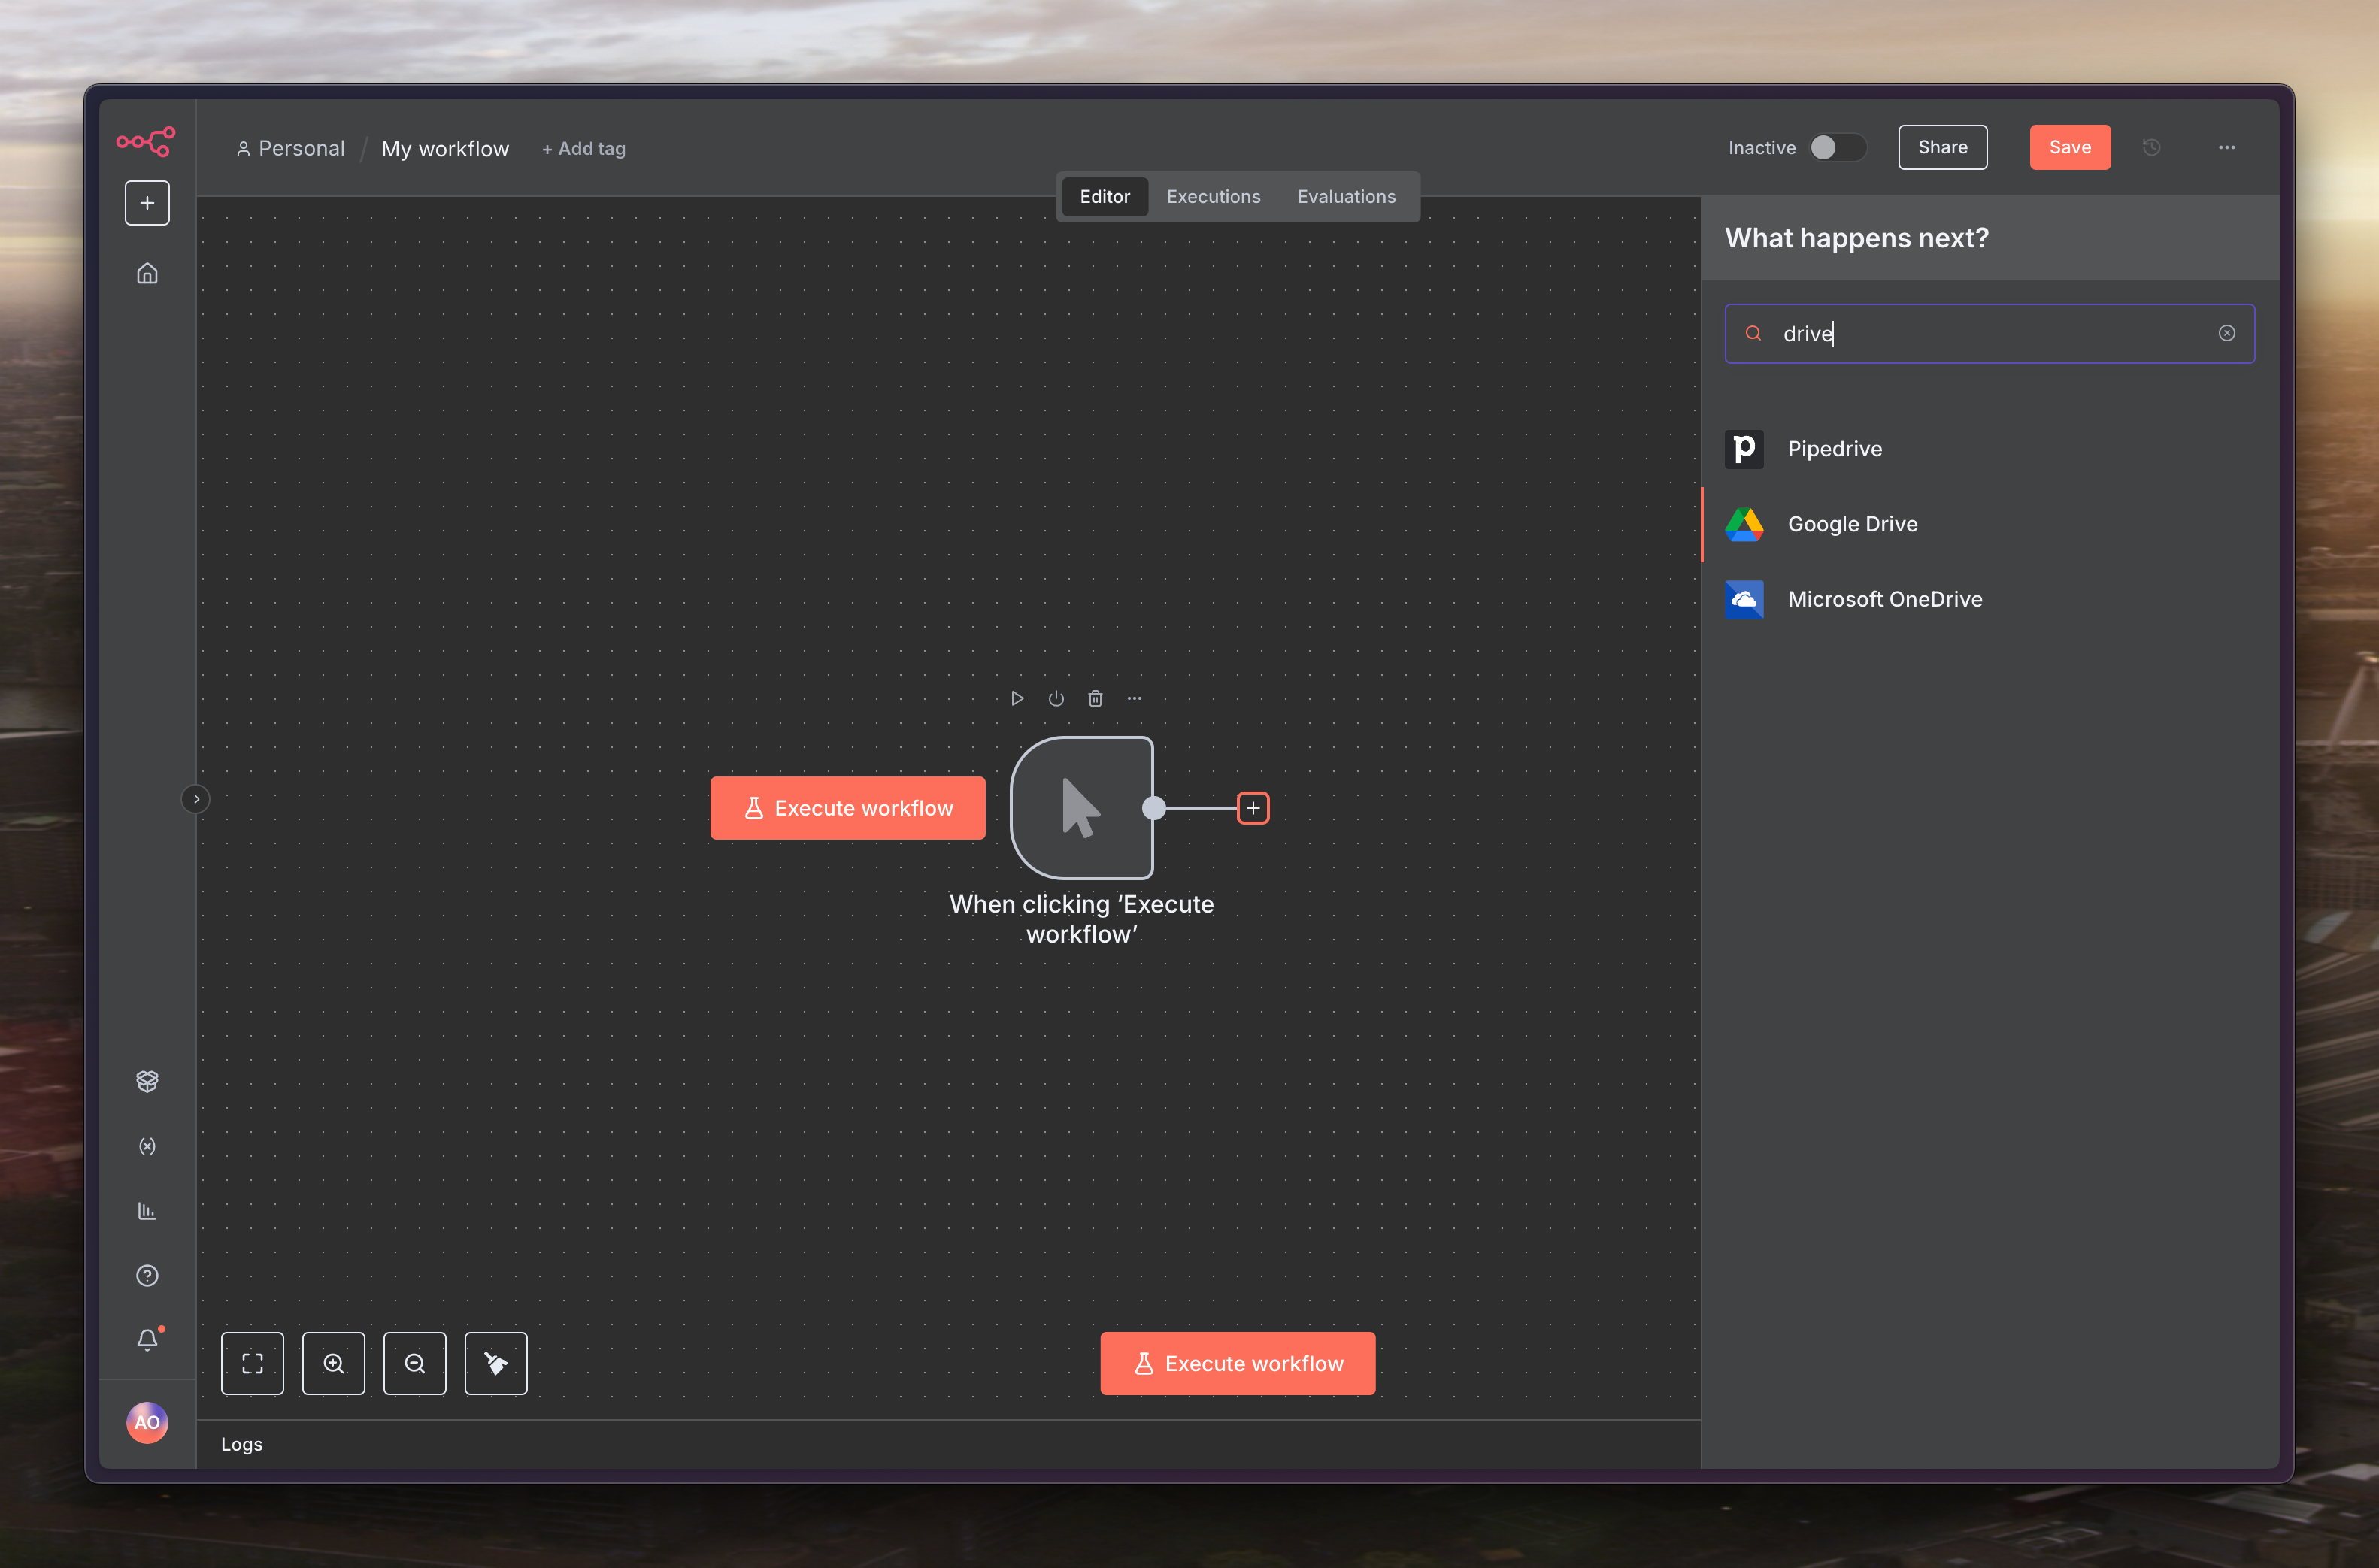Open the Help question mark icon

[147, 1276]
